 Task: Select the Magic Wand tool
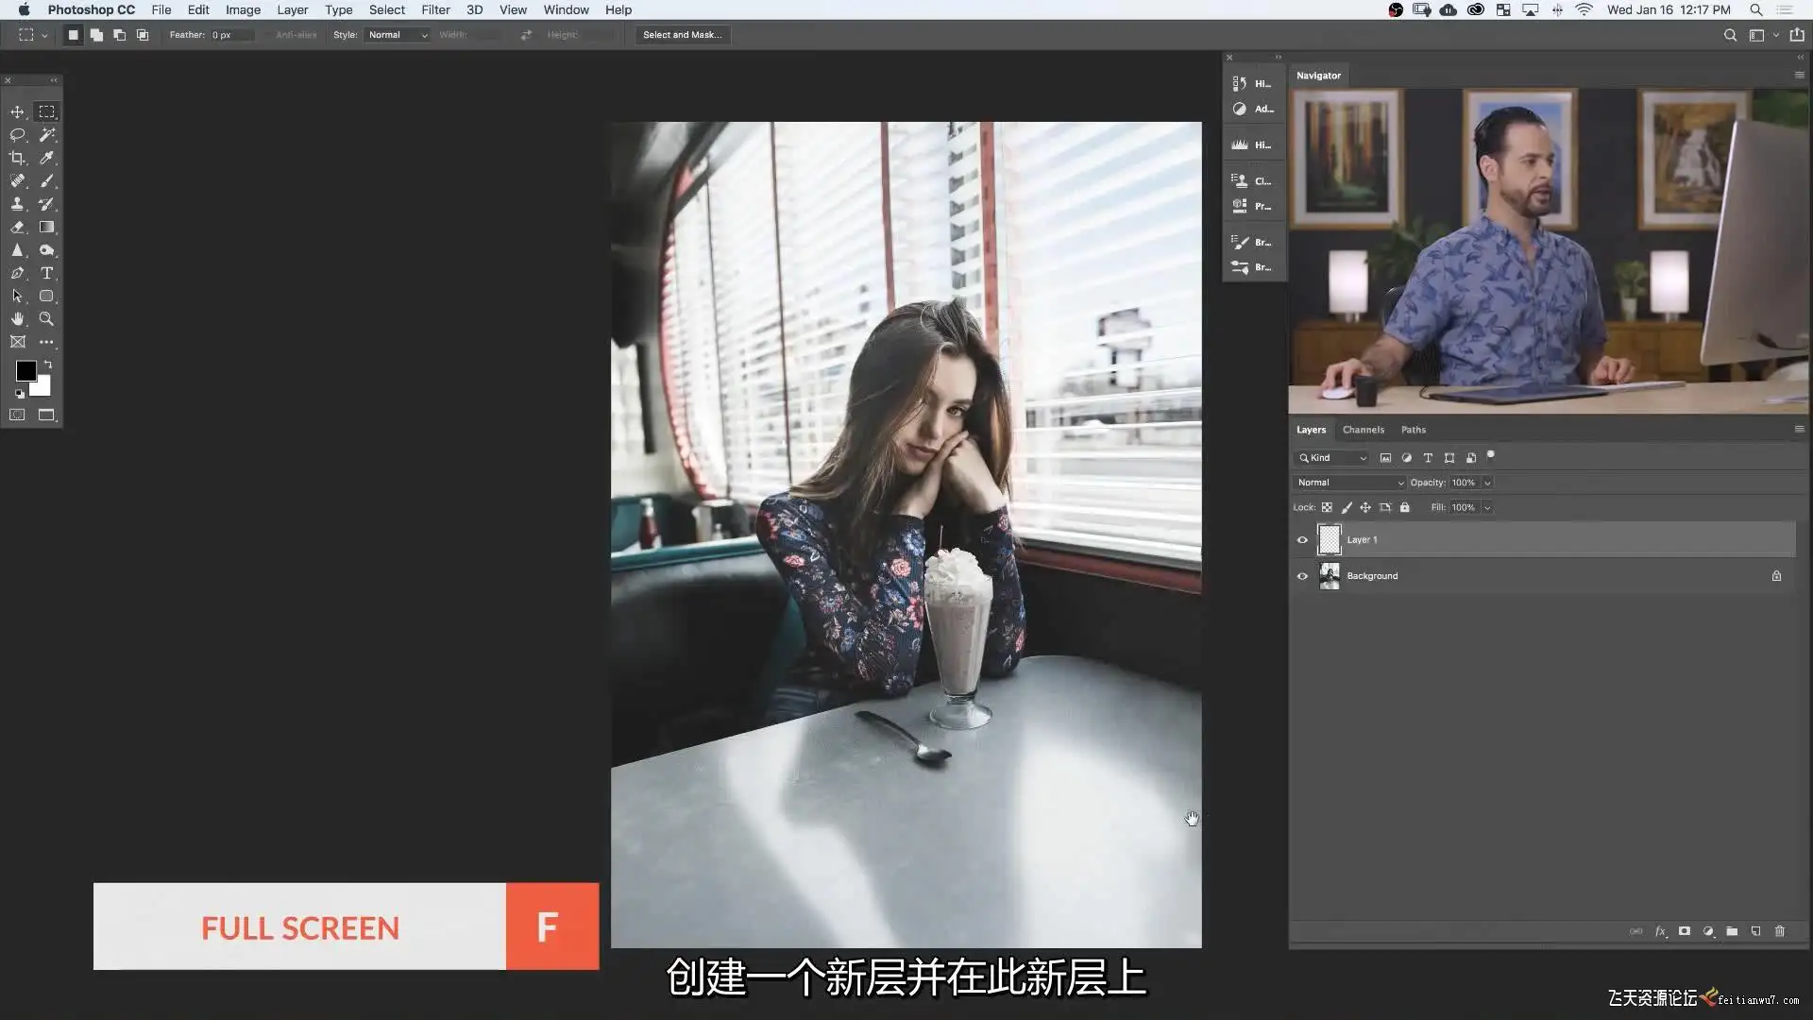coord(46,135)
